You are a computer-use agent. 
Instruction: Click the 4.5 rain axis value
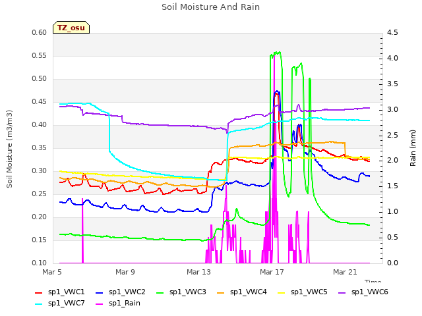pyautogui.click(x=392, y=32)
